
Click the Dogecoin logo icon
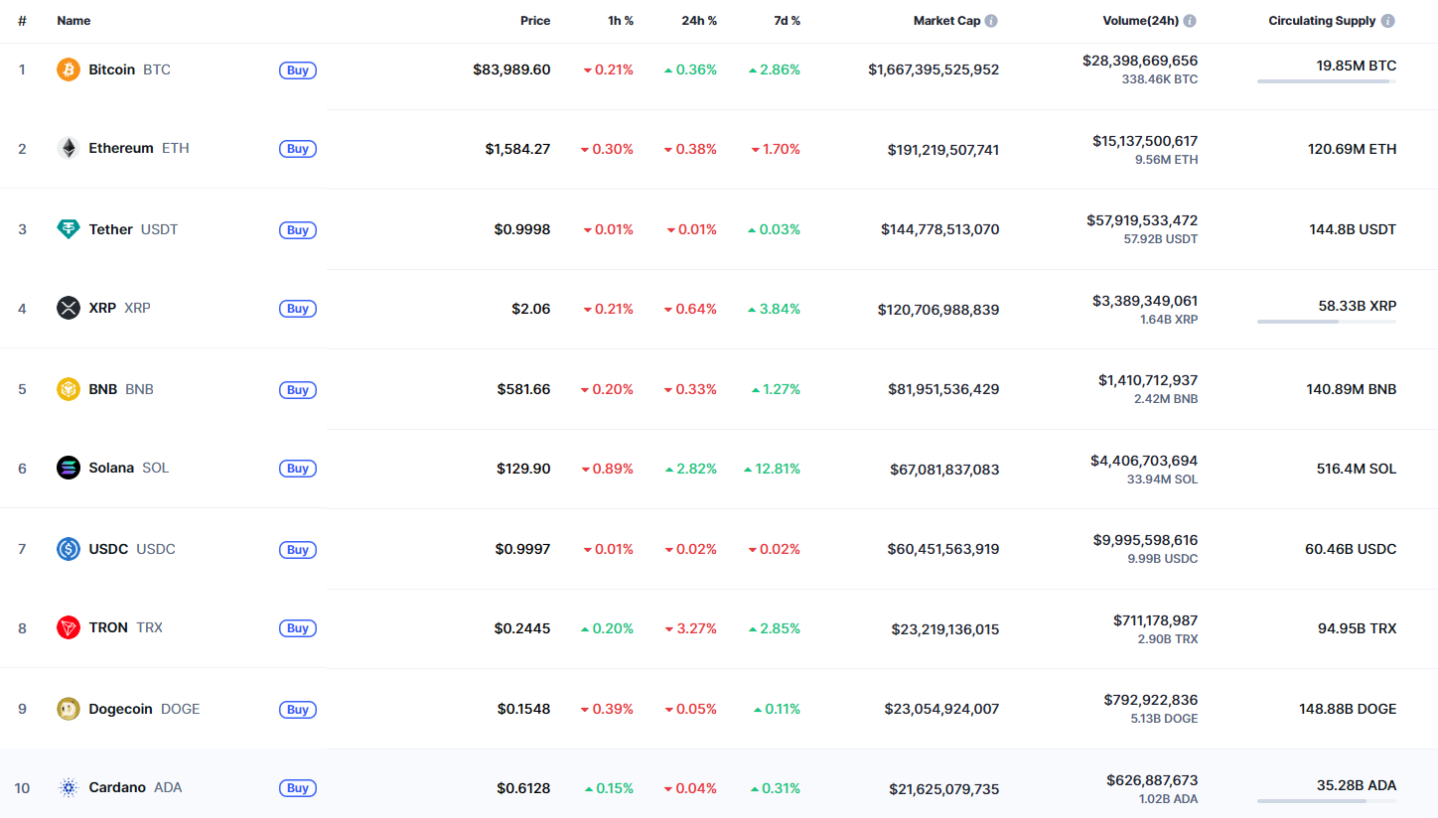click(x=69, y=709)
